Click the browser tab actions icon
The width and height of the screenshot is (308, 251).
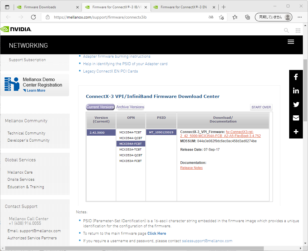pyautogui.click(x=7, y=7)
